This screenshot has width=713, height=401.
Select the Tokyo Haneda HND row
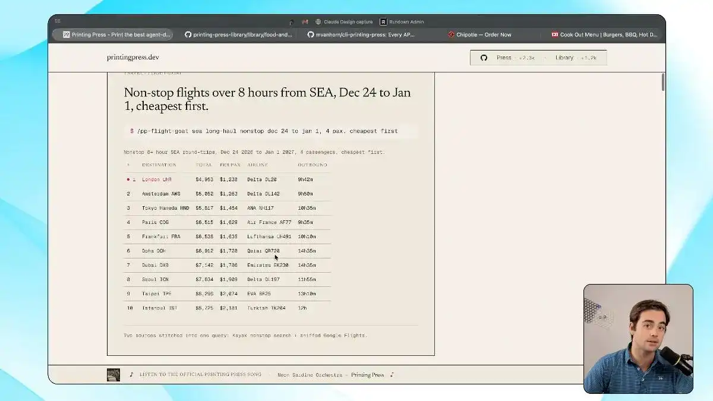(x=227, y=208)
